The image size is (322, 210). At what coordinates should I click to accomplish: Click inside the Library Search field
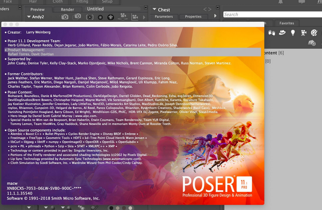click(x=272, y=14)
